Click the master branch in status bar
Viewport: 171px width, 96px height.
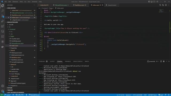[x=8, y=95]
